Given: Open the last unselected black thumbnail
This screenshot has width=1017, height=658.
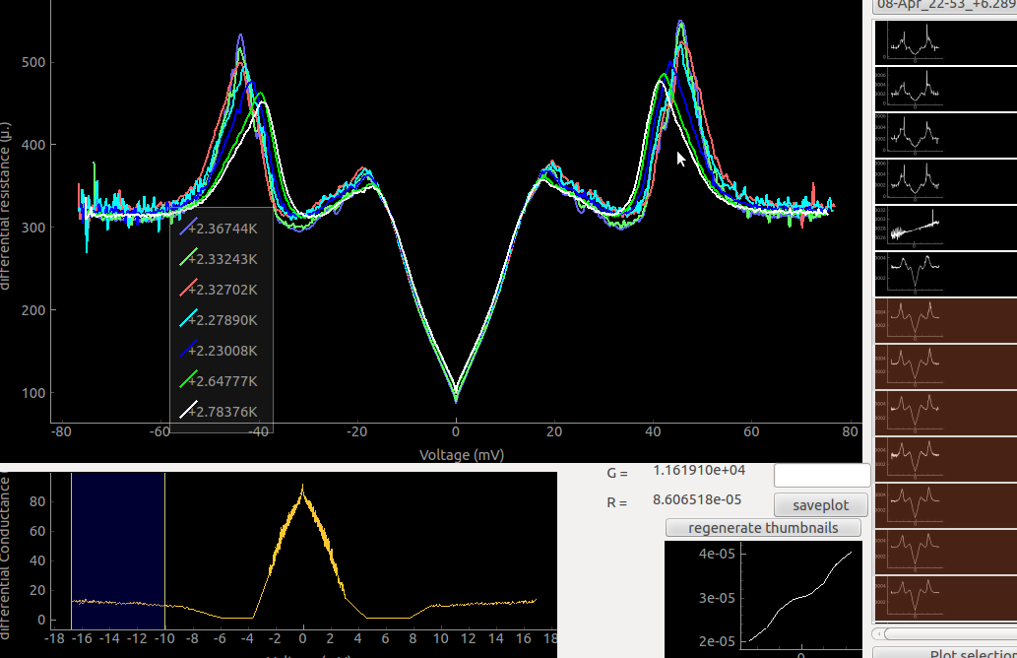Looking at the screenshot, I should tap(946, 275).
